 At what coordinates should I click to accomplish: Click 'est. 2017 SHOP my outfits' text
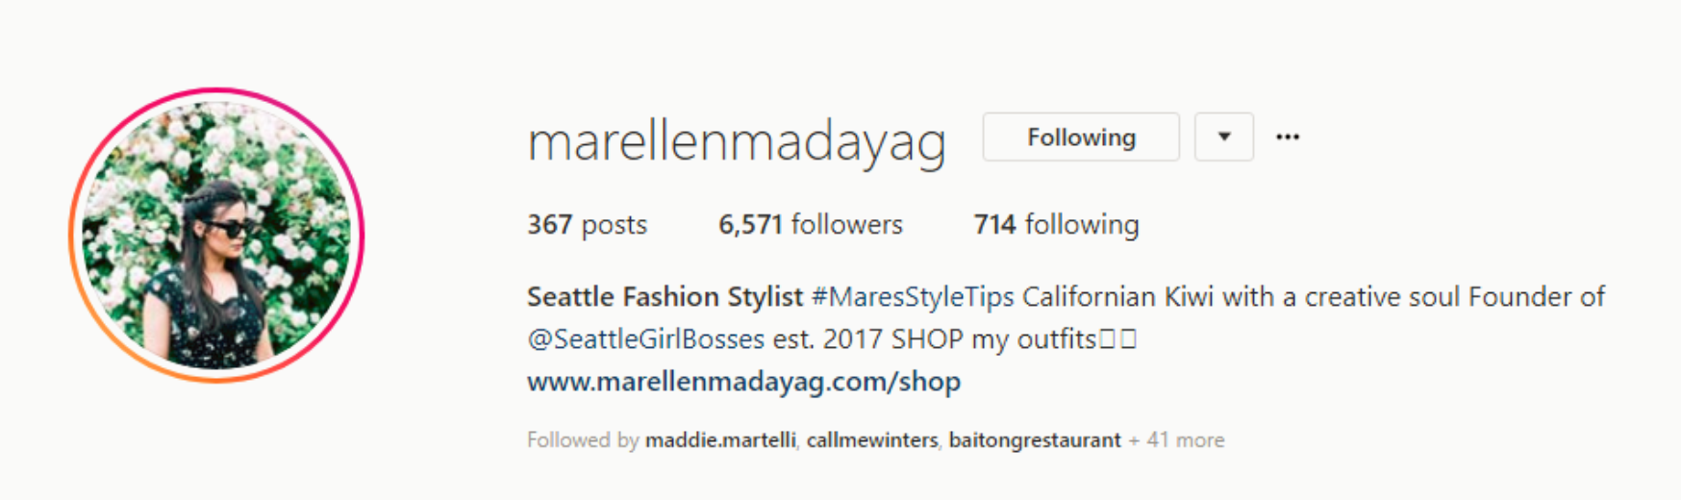point(935,339)
